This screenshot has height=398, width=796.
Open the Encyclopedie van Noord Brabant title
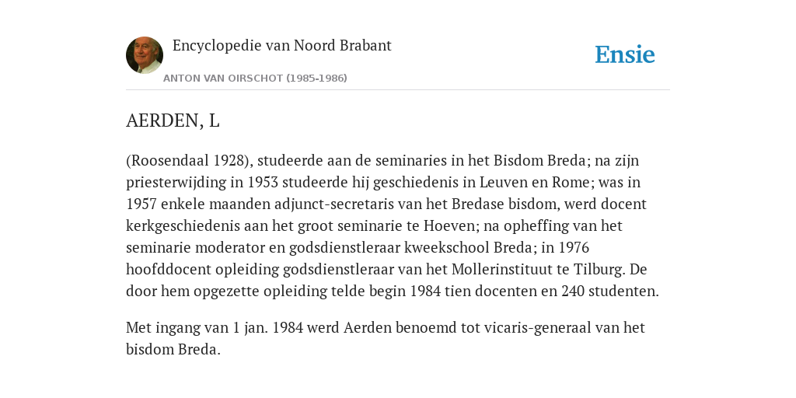281,46
